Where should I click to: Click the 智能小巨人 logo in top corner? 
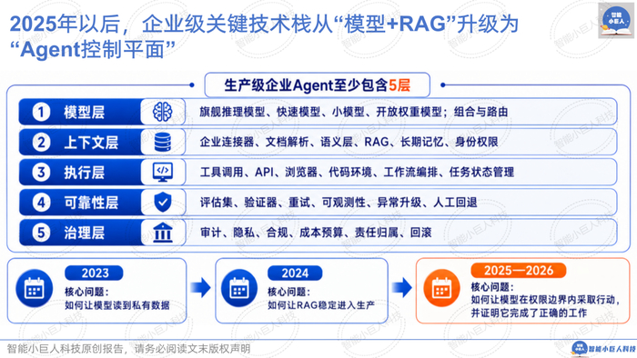pos(616,20)
